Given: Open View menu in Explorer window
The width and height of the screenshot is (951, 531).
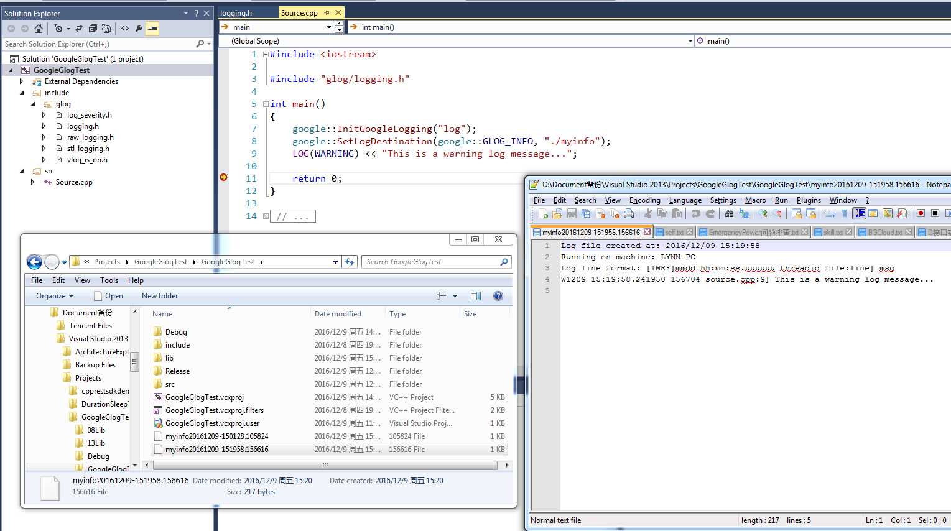Looking at the screenshot, I should pyautogui.click(x=82, y=280).
